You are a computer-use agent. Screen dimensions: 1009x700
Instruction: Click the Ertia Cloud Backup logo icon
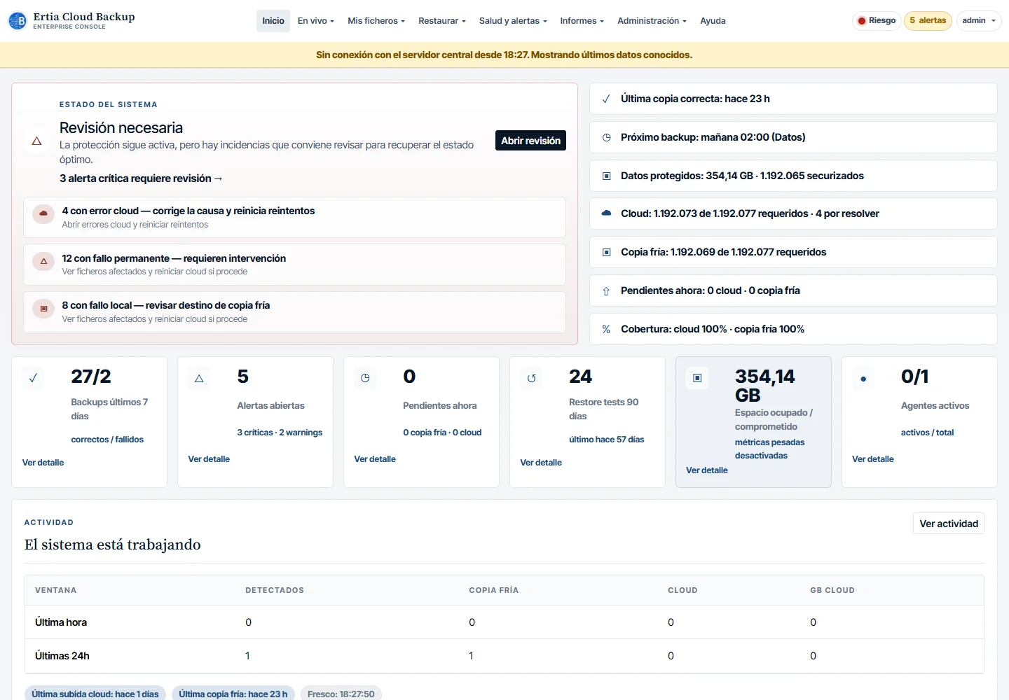[18, 21]
